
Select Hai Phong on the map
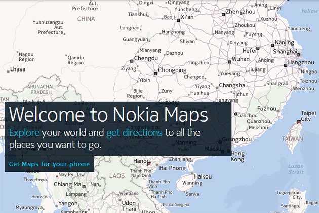coord(172,168)
